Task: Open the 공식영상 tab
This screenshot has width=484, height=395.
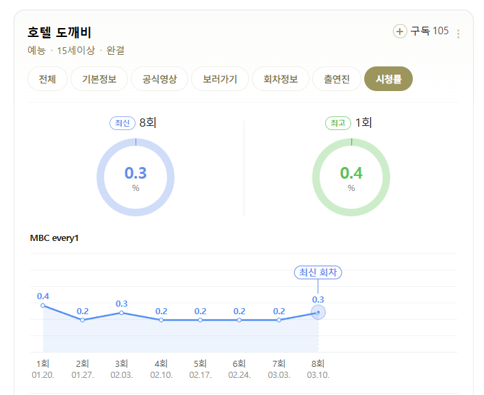Action: tap(160, 79)
